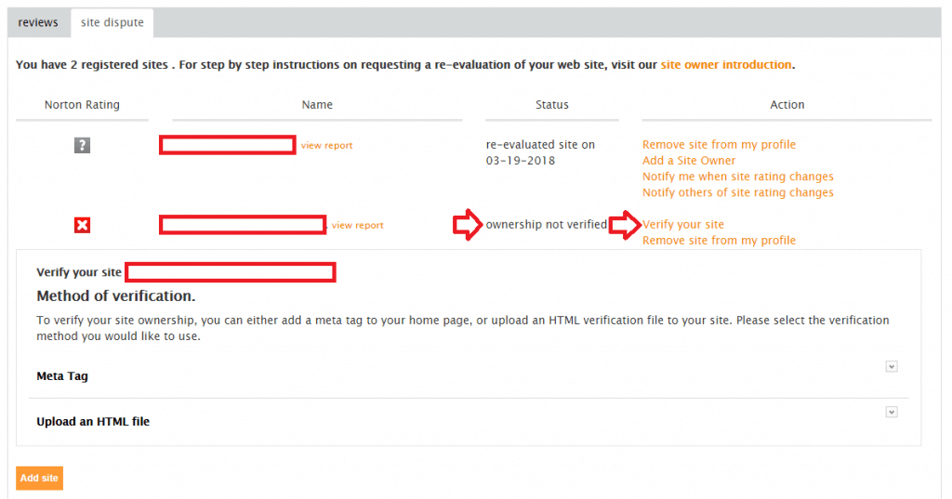Click Add a Site Owner link
Screen dimensions: 952x499
[689, 160]
